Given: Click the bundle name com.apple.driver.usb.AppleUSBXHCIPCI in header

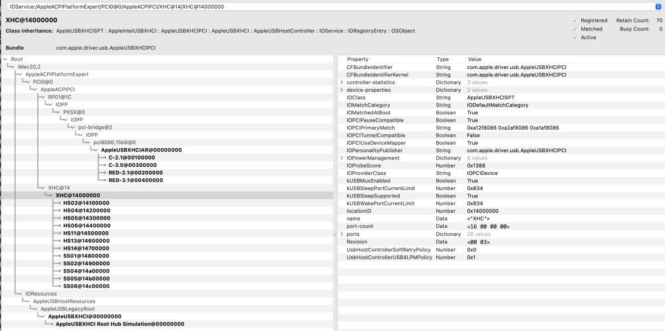Looking at the screenshot, I should point(106,48).
